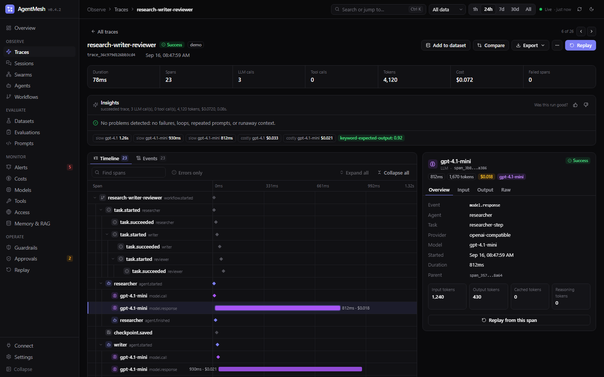Image resolution: width=604 pixels, height=377 pixels.
Task: Click the AgentMesh logo
Action: point(10,9)
